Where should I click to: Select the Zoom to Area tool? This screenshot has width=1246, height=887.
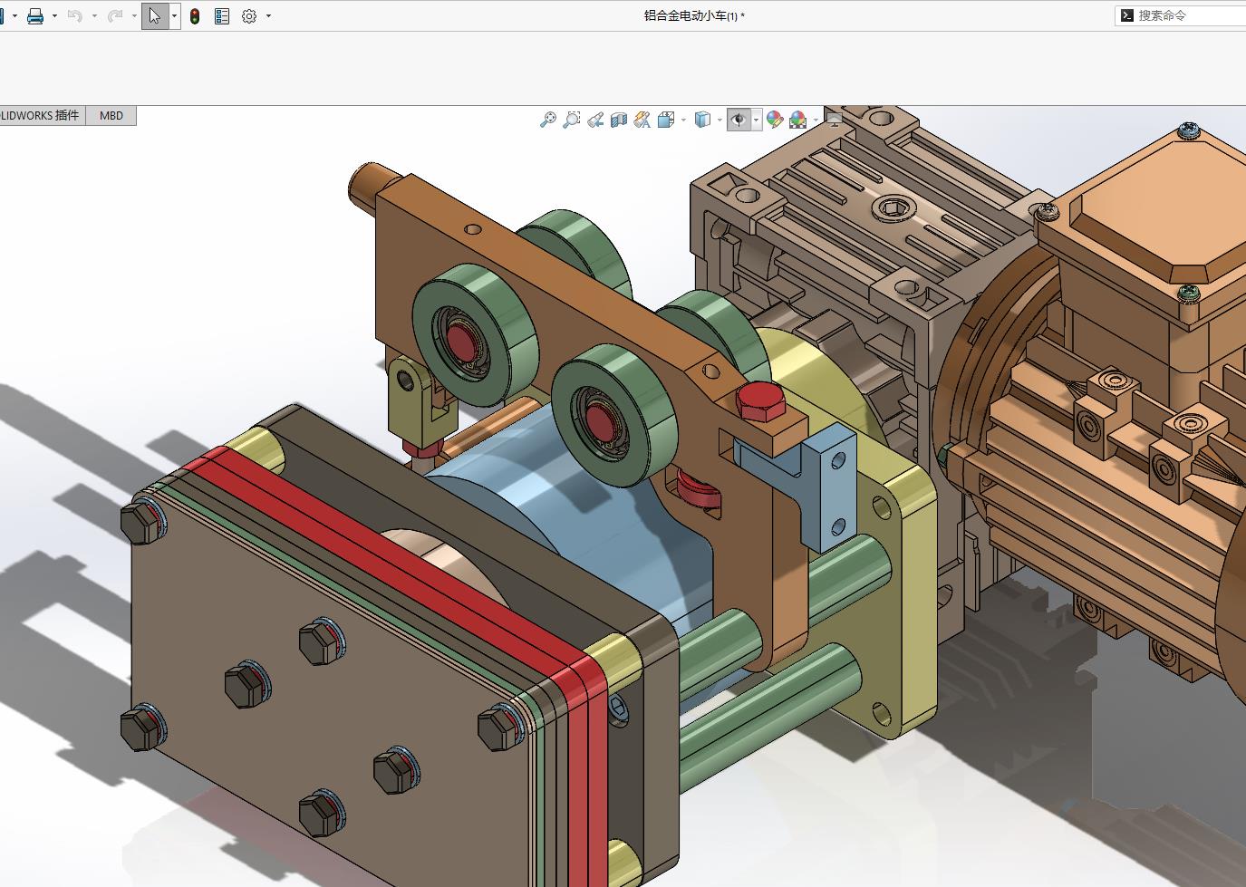coord(571,120)
